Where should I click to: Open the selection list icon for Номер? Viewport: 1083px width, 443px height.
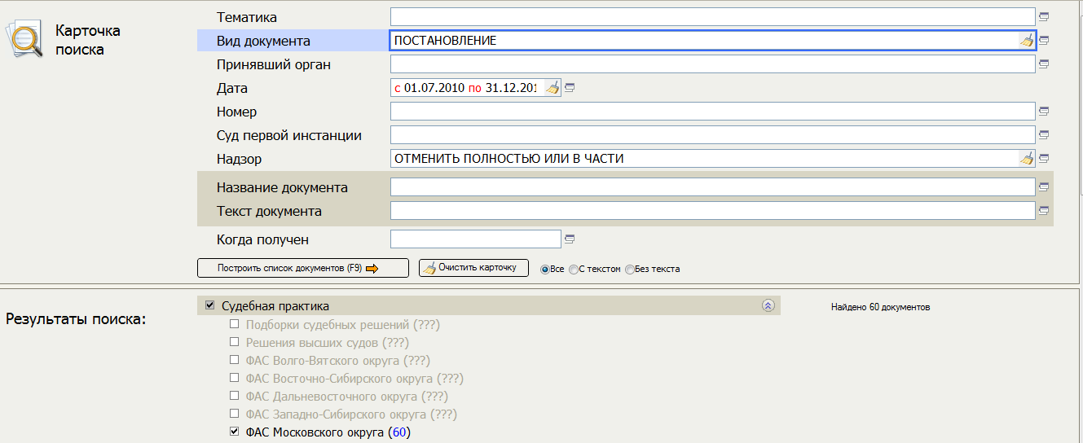coord(1044,112)
